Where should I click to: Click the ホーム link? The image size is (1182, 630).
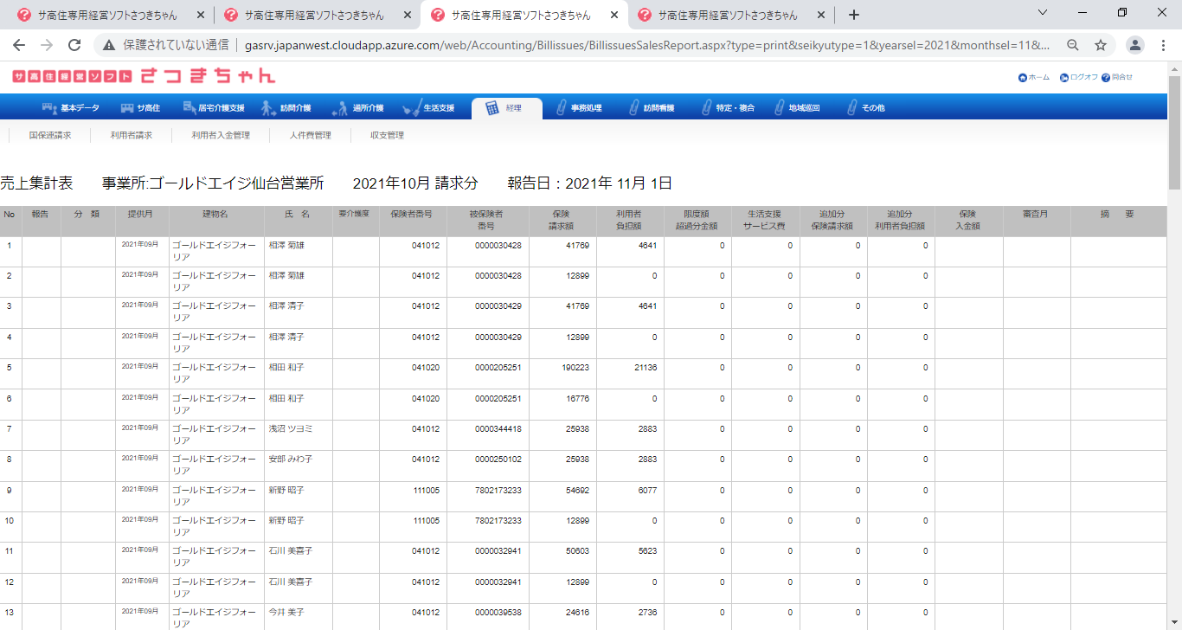pos(1034,77)
